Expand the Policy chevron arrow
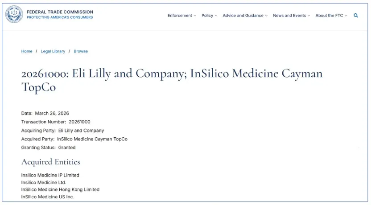 tap(216, 16)
